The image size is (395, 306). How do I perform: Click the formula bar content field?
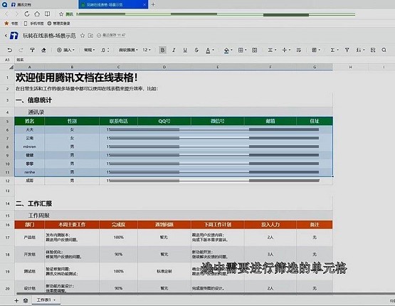(x=204, y=60)
